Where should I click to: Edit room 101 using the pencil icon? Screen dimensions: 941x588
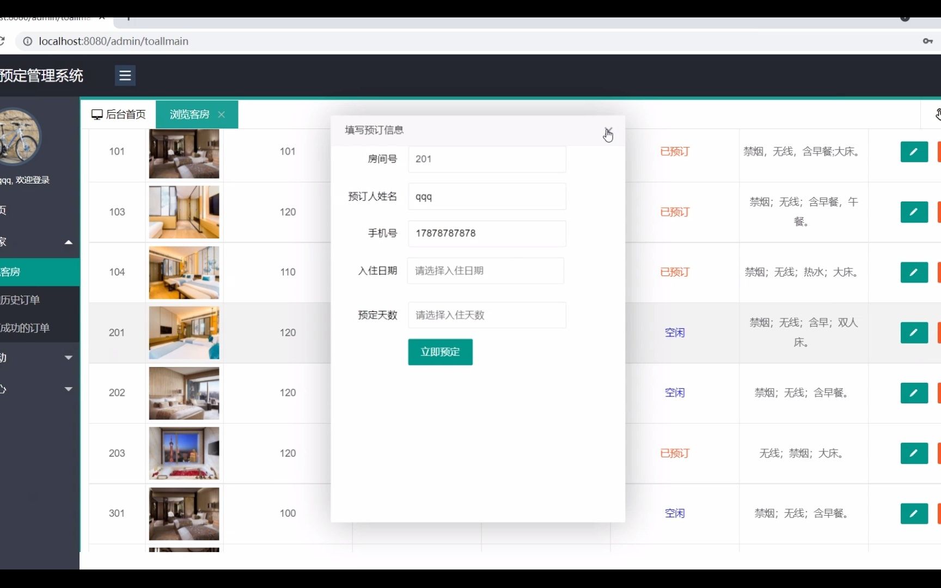coord(914,152)
